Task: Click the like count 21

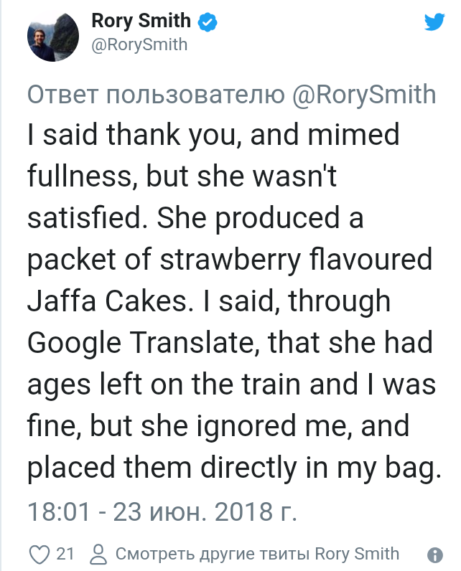Action: (65, 554)
